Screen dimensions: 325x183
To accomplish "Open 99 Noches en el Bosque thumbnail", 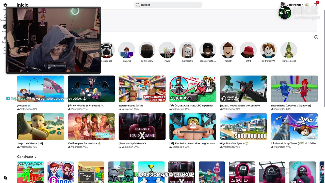I will coord(91,89).
